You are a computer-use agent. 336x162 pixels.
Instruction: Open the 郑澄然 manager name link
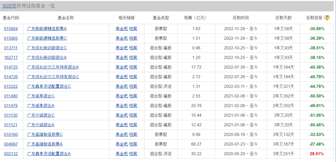(x=9, y=6)
